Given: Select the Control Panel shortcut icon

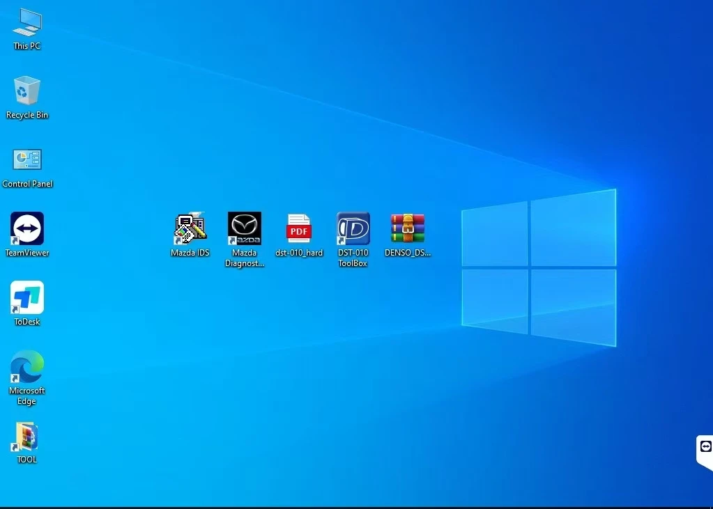Looking at the screenshot, I should tap(27, 159).
